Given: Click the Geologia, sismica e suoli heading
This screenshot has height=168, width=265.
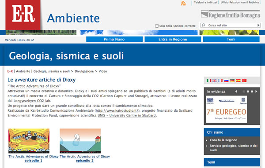Looking at the screenshot, I should pos(66,56).
